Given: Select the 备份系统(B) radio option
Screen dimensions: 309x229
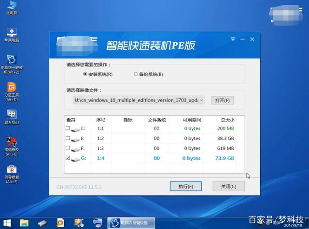Looking at the screenshot, I should 148,74.
